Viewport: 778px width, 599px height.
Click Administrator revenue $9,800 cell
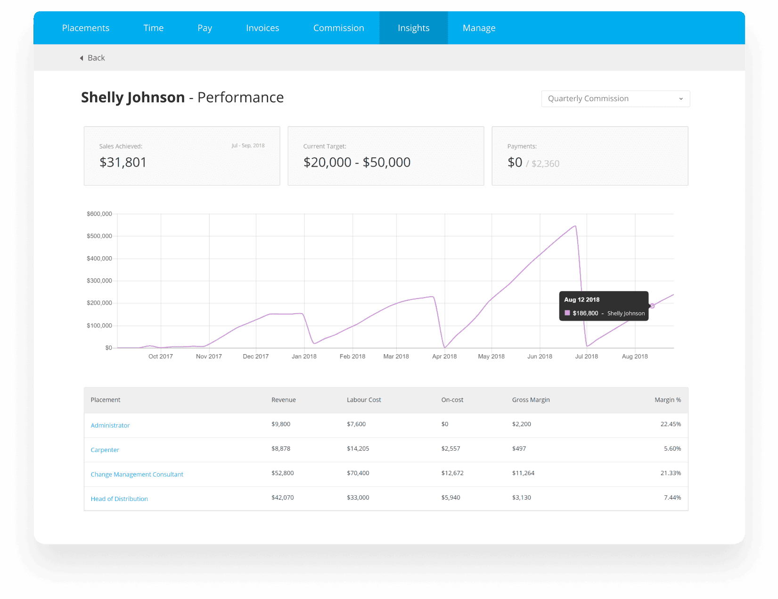tap(281, 424)
